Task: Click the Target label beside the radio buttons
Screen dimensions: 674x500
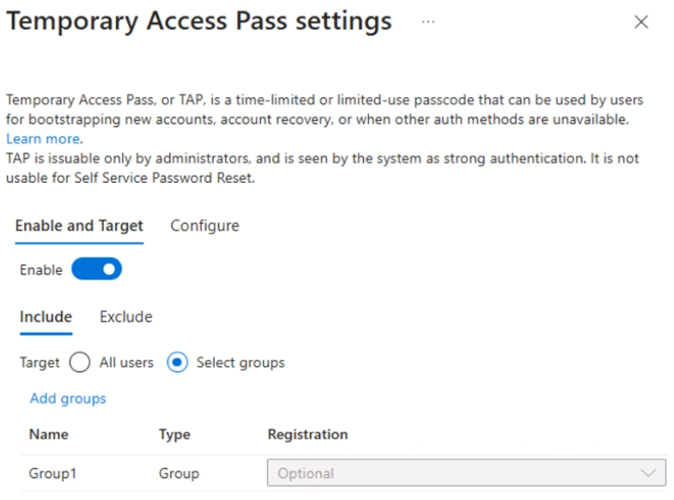Action: 39,363
